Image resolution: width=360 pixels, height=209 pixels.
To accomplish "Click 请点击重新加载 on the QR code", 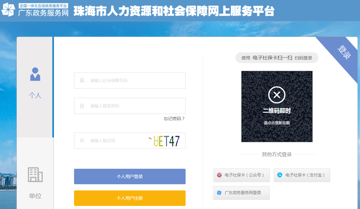I will (x=277, y=123).
